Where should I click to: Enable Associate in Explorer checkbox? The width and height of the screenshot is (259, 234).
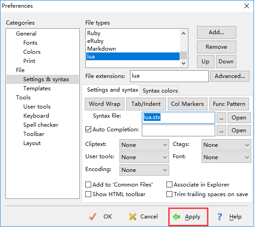169,184
